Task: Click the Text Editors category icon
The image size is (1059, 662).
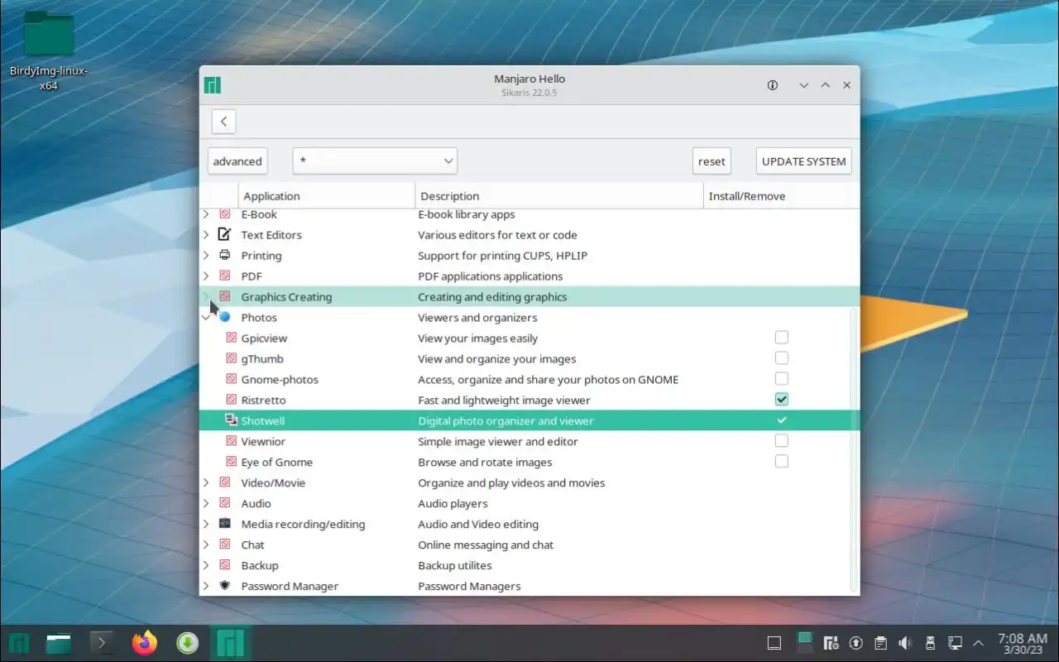Action: pos(224,234)
